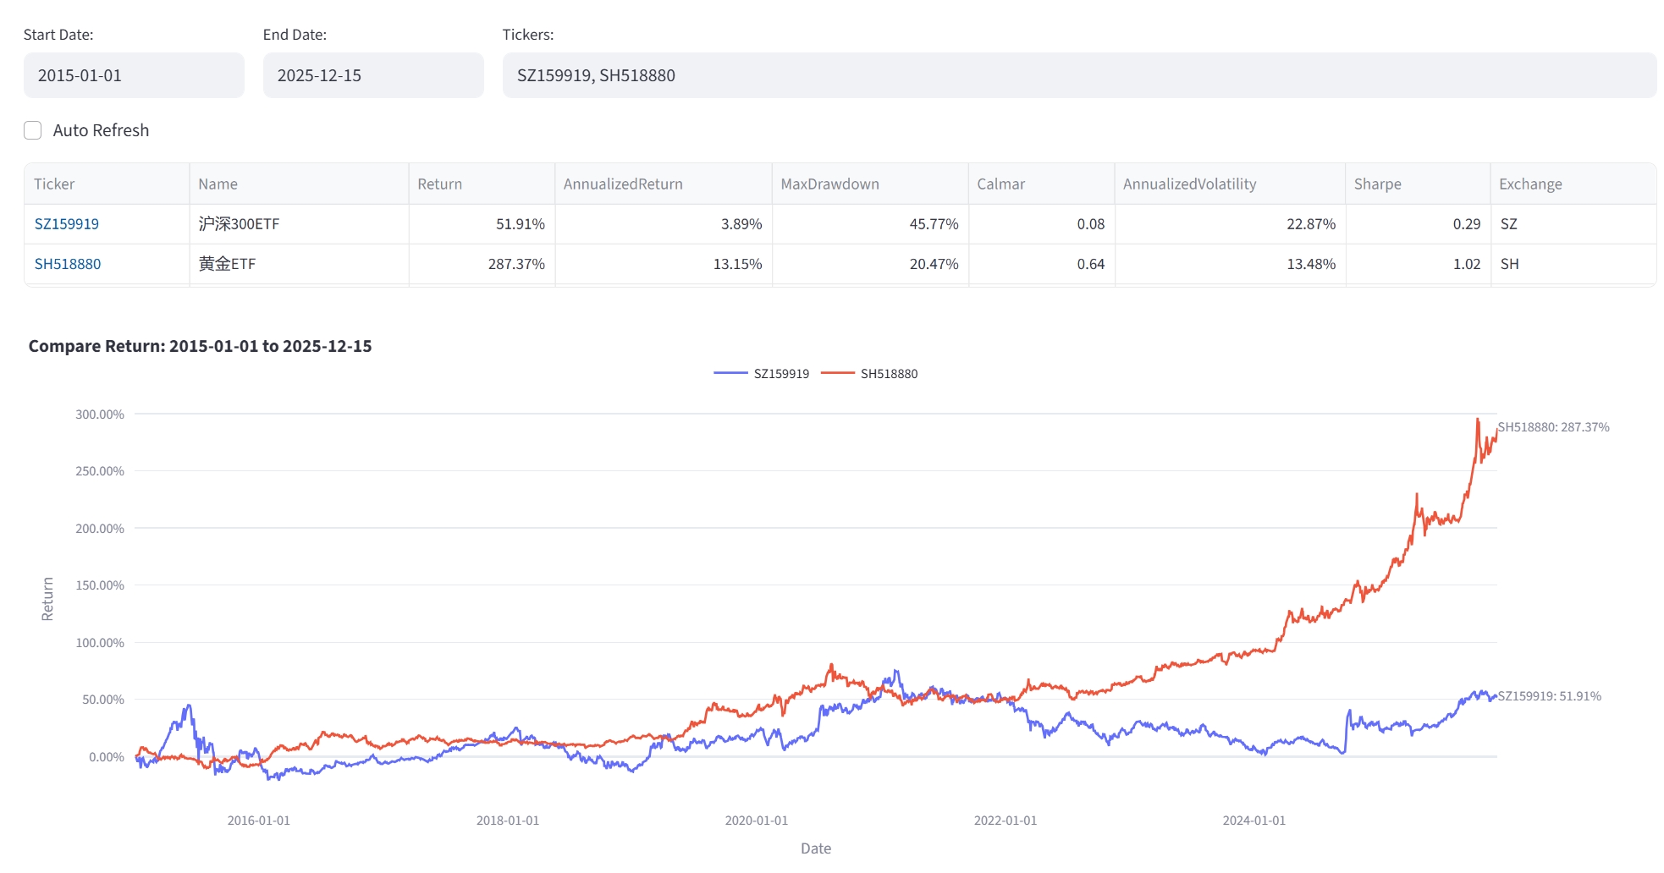This screenshot has width=1664, height=873.
Task: Open the SH518880 ticker link in table
Action: [68, 264]
